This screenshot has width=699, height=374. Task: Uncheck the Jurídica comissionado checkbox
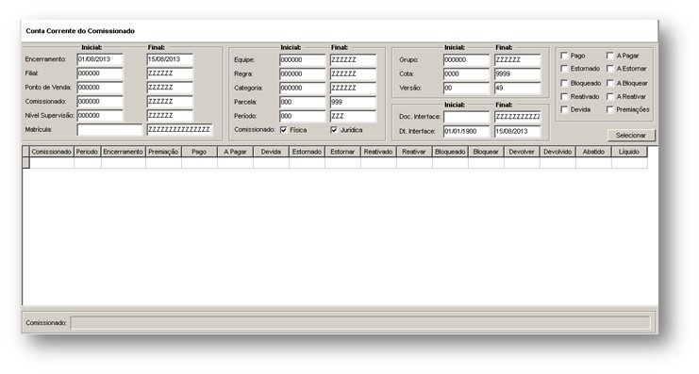tap(334, 130)
